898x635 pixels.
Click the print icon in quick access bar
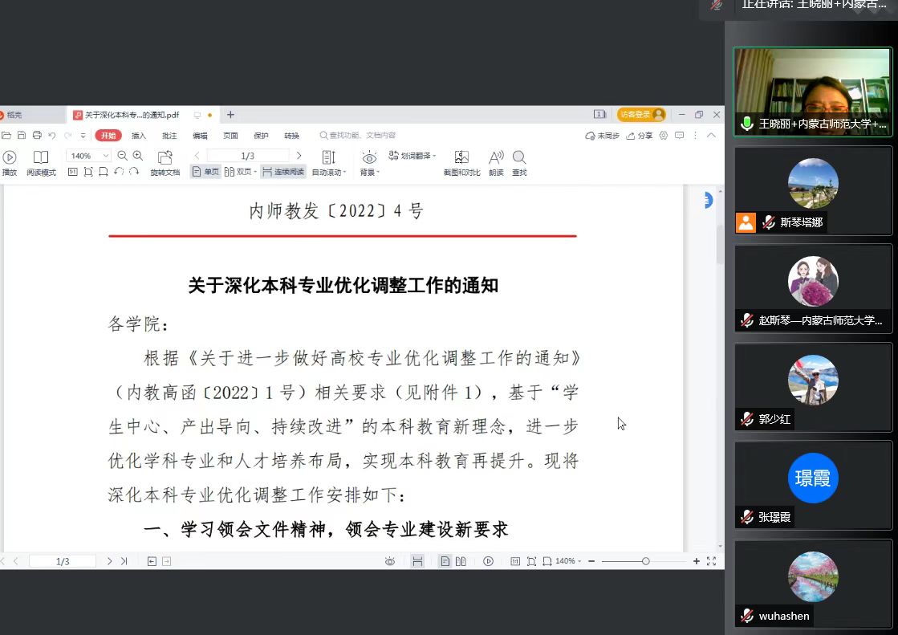click(x=37, y=136)
